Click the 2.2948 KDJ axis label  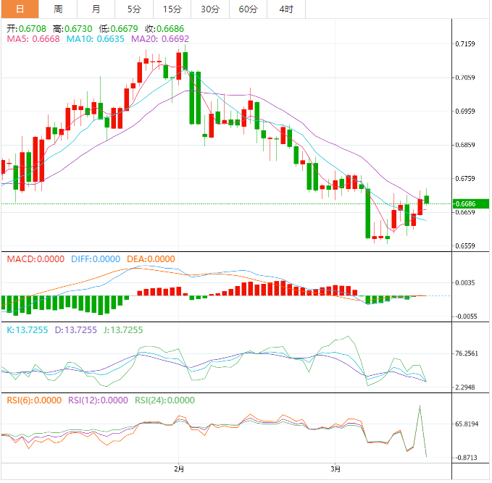pyautogui.click(x=465, y=387)
